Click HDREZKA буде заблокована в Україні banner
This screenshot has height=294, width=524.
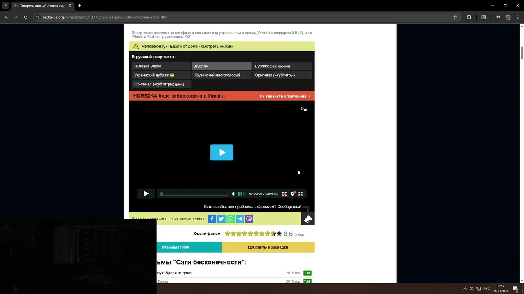(179, 96)
